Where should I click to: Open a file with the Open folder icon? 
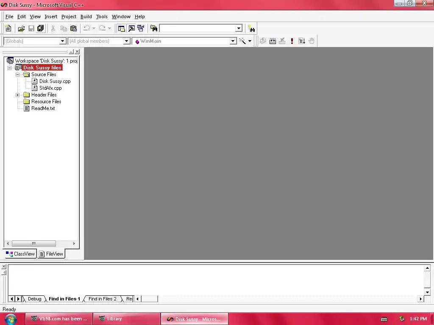tap(21, 28)
